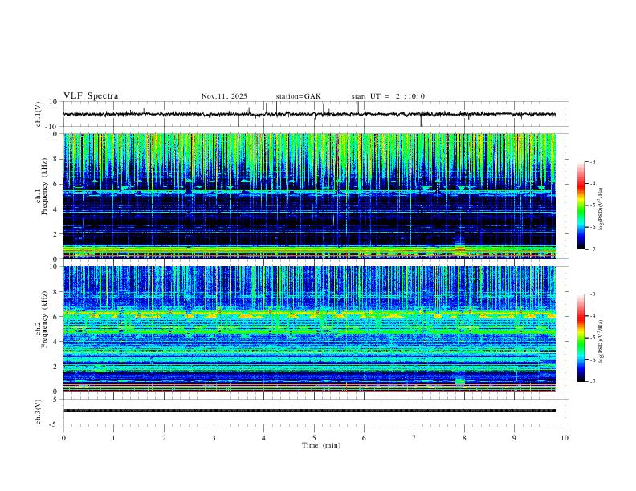Viewport: 636px width, 491px height.
Task: Click the time axis tick label 8
Action: tap(464, 438)
